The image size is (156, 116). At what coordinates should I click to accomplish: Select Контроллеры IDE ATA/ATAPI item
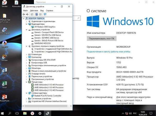pos(43,60)
